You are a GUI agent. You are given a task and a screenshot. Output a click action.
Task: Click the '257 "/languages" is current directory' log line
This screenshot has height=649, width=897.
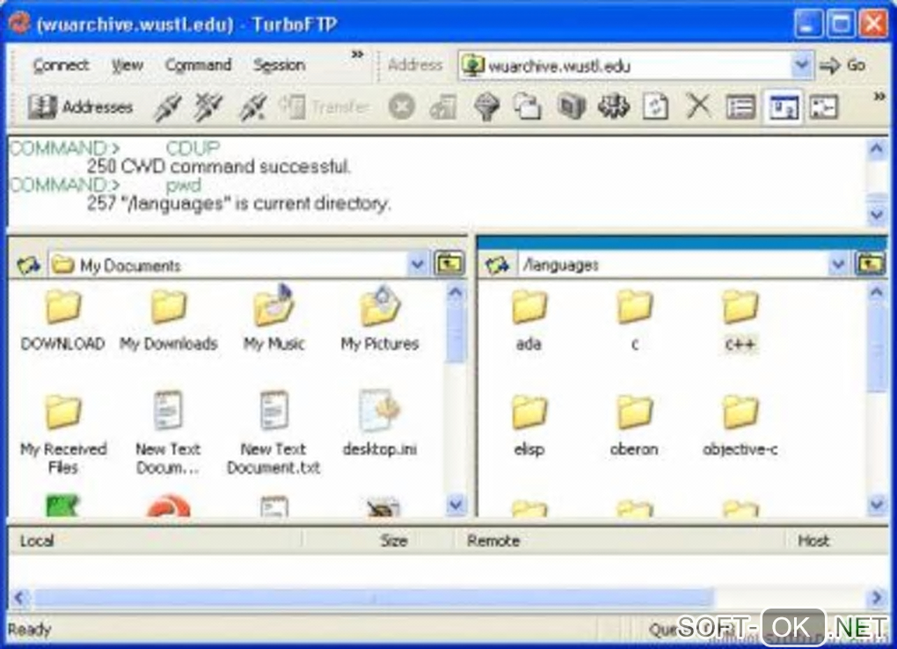(x=239, y=204)
